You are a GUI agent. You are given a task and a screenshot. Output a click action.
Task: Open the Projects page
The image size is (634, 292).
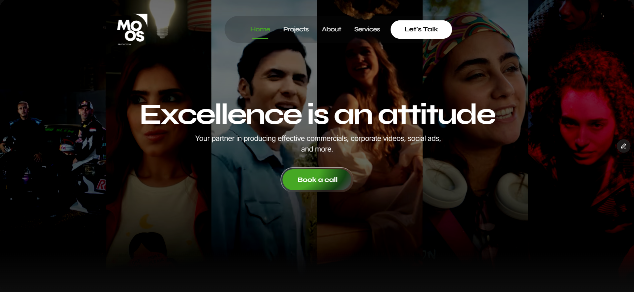pos(296,29)
